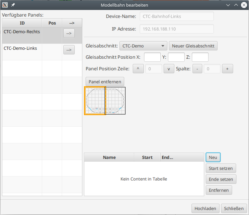
Task: Increase Spalte with the plus button
Action: 227,69
